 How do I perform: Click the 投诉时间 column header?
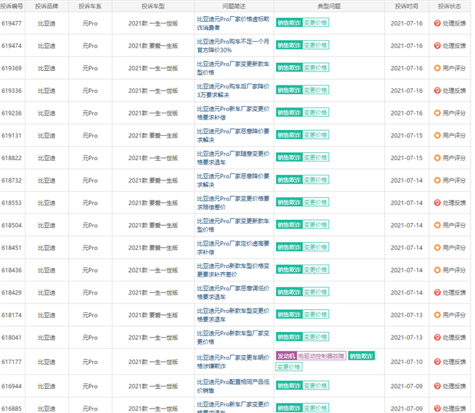click(x=406, y=6)
